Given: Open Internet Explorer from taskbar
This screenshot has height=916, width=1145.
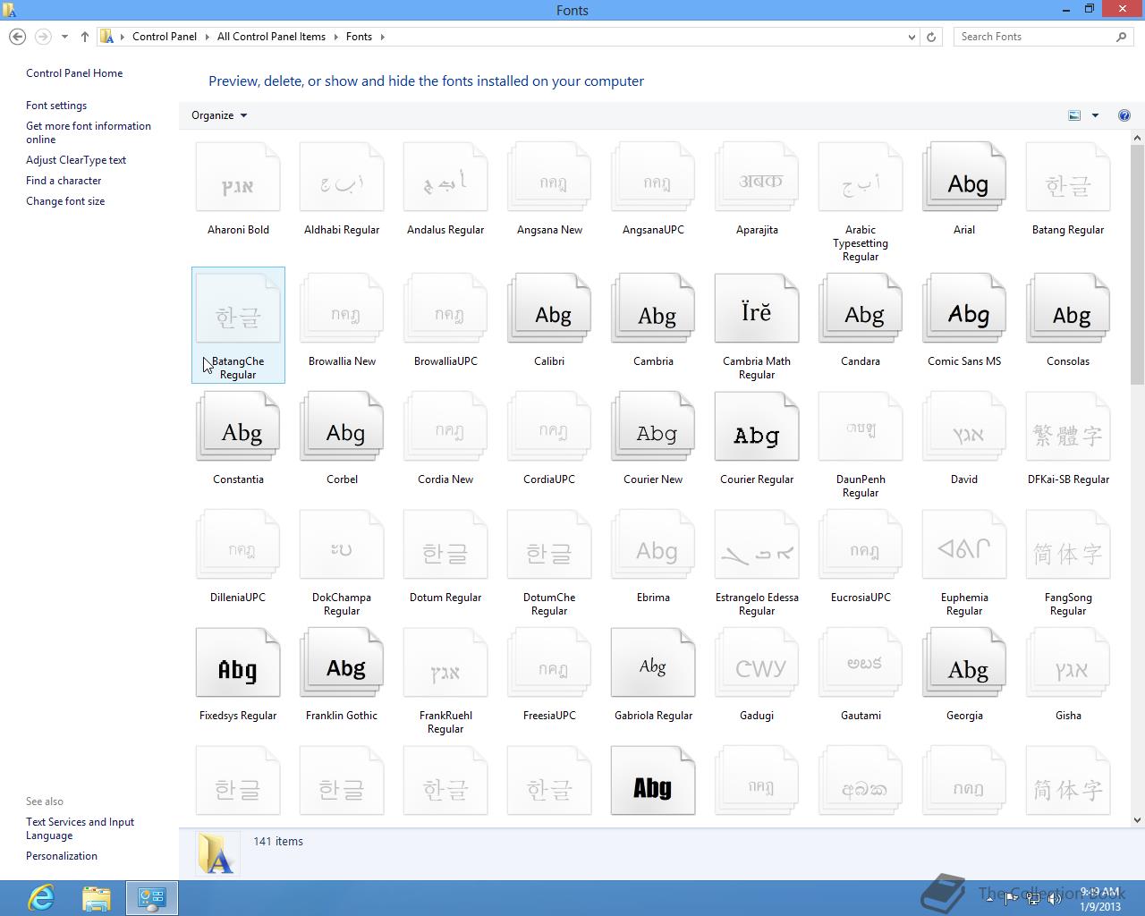Looking at the screenshot, I should [41, 898].
